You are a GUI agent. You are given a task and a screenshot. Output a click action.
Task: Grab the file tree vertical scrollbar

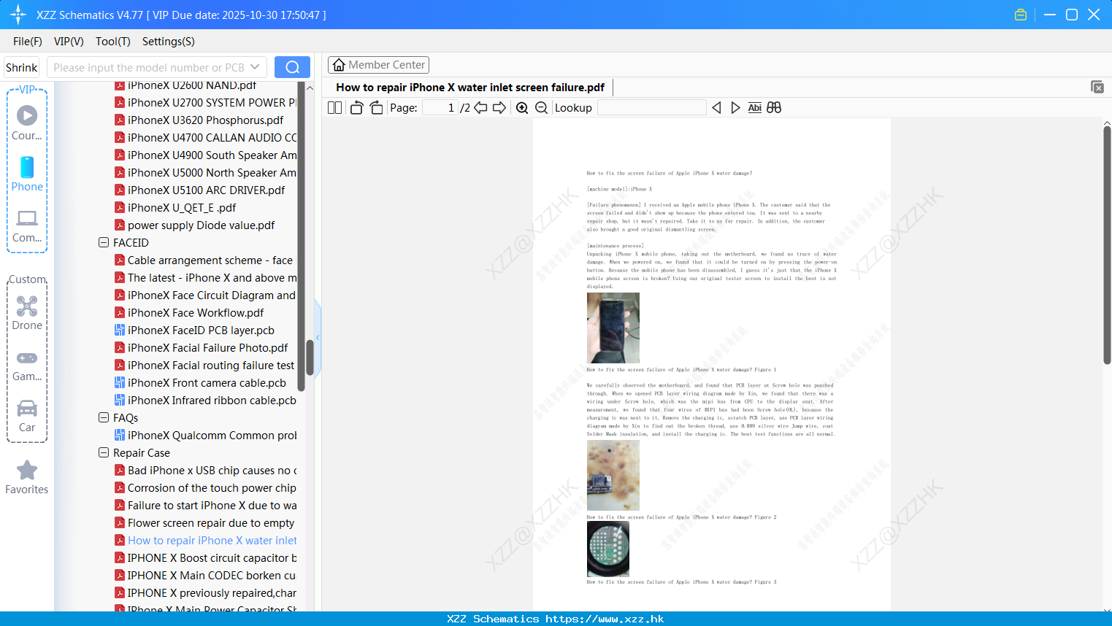[310, 356]
